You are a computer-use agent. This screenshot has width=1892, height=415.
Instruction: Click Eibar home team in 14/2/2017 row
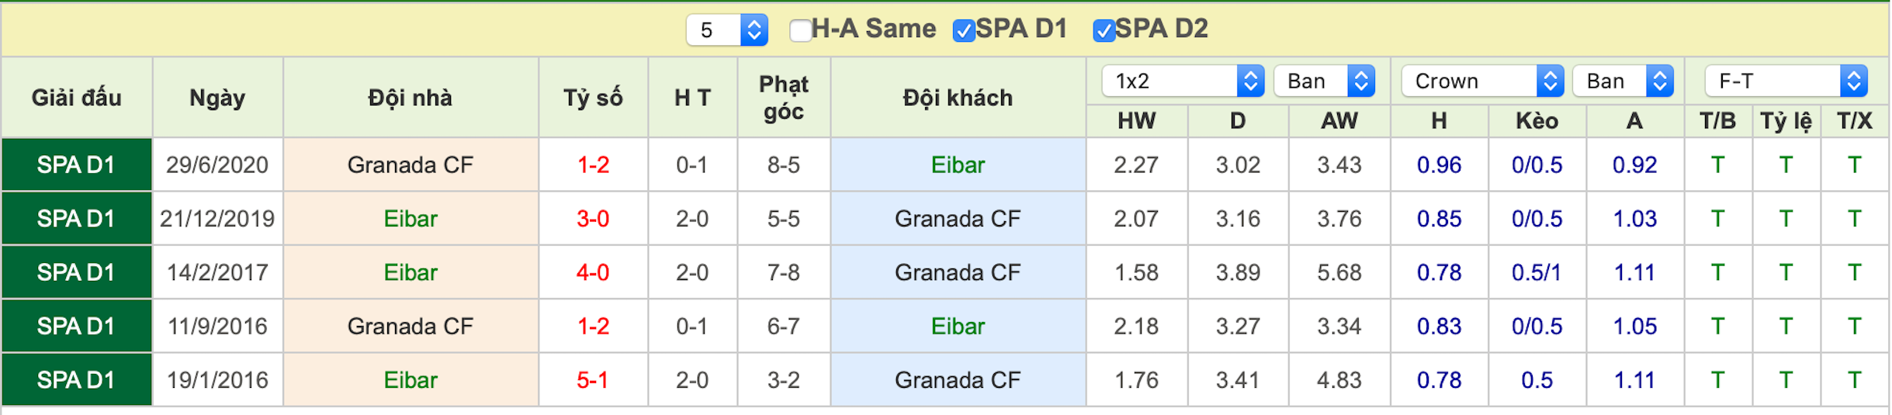(x=411, y=272)
